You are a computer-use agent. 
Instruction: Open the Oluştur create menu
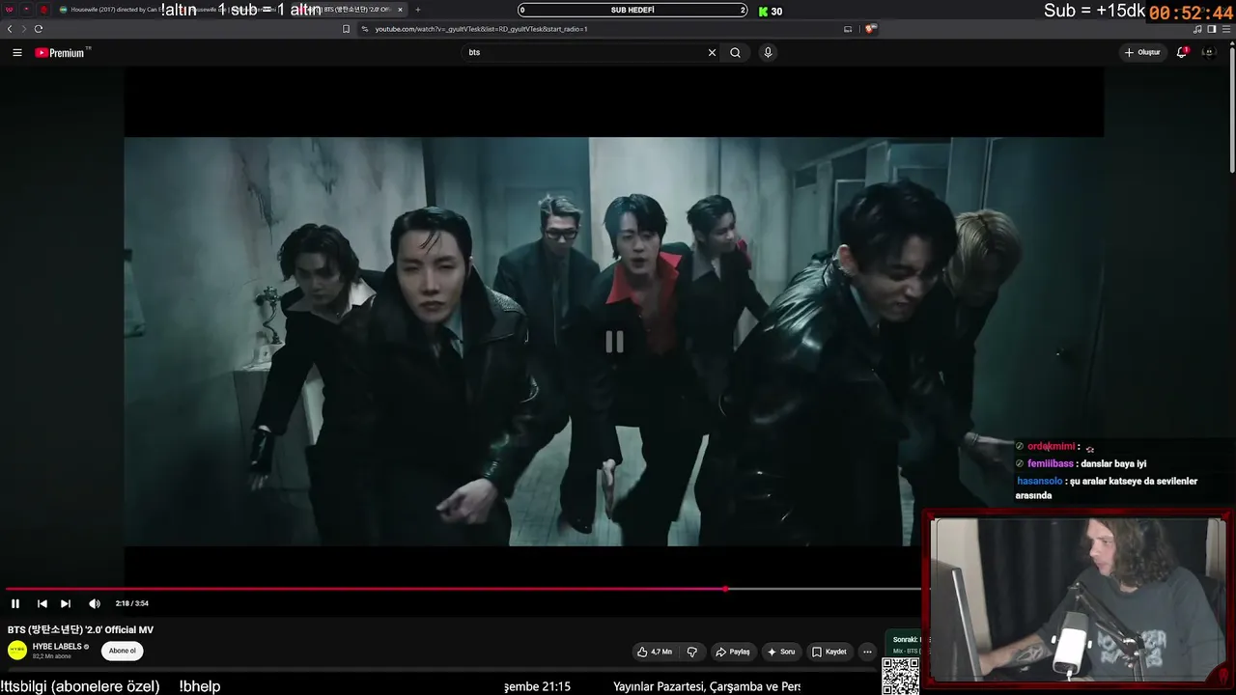coord(1142,53)
